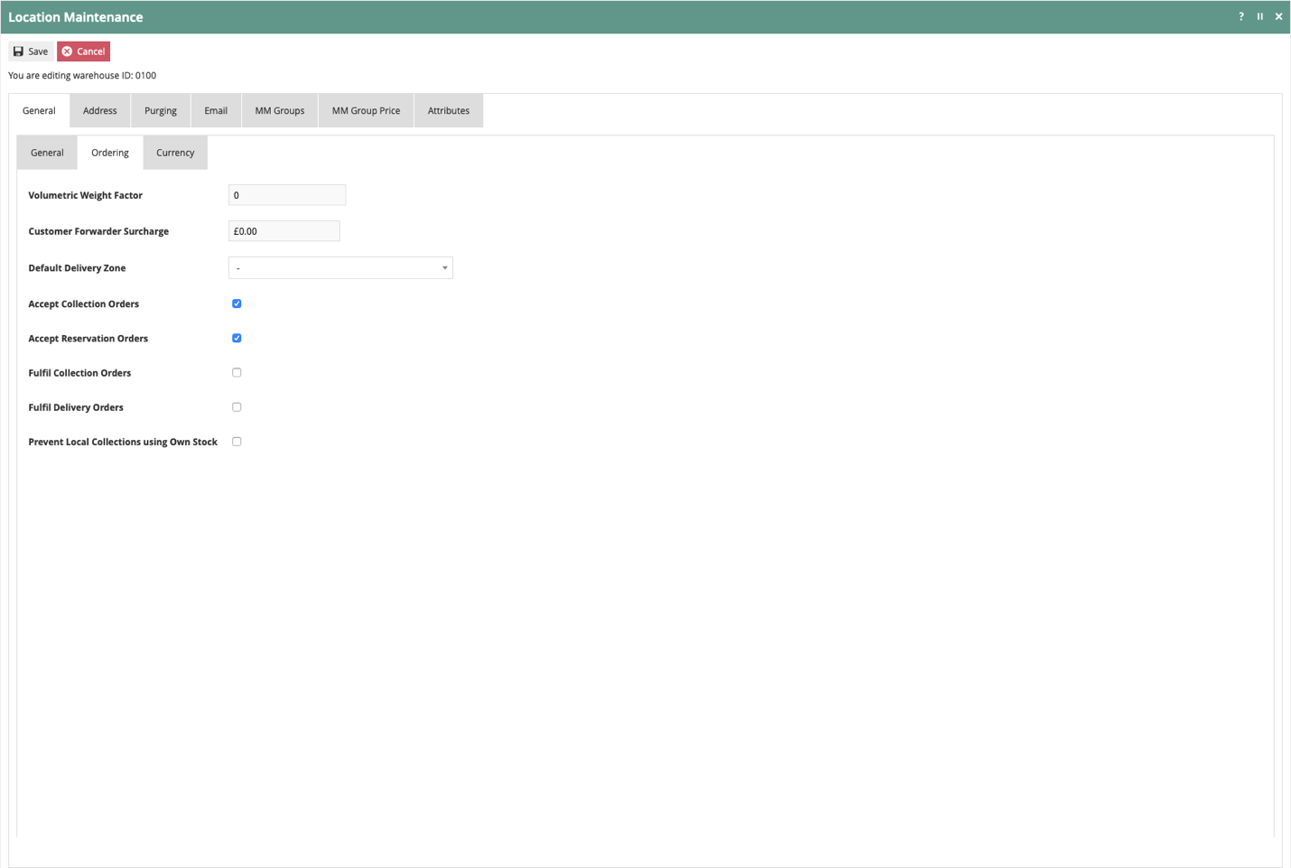This screenshot has width=1291, height=868.
Task: Click the Volumetric Weight Factor field
Action: [x=287, y=195]
